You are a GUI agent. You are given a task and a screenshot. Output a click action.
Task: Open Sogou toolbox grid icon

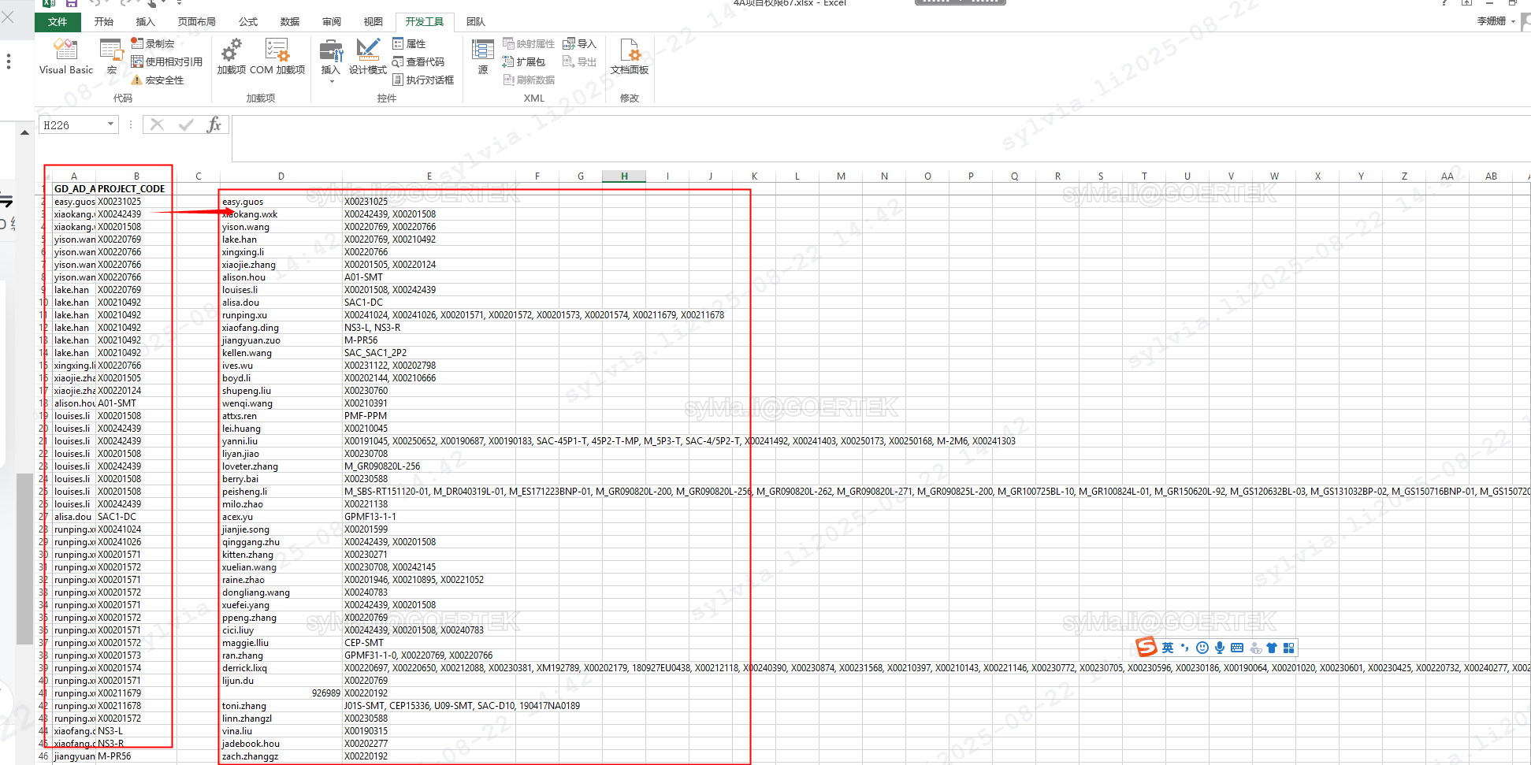1289,648
